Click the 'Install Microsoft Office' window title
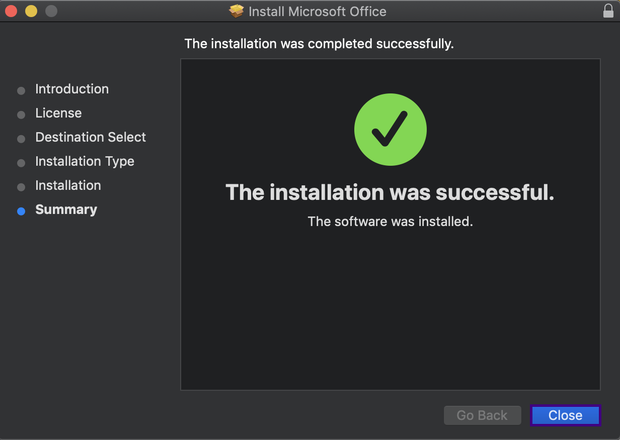The width and height of the screenshot is (620, 440). pyautogui.click(x=318, y=11)
